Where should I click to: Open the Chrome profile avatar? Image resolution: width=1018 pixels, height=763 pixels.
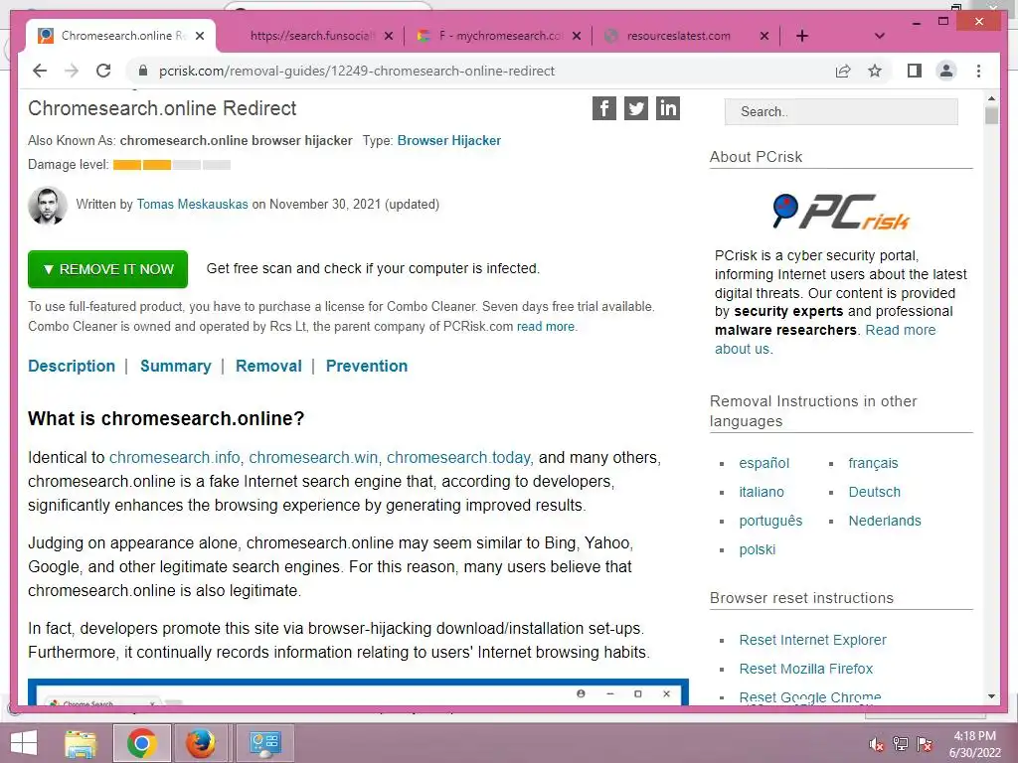click(946, 71)
